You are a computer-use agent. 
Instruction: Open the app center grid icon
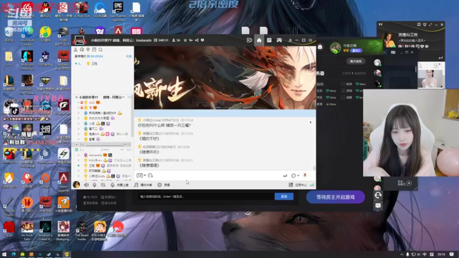(x=291, y=185)
